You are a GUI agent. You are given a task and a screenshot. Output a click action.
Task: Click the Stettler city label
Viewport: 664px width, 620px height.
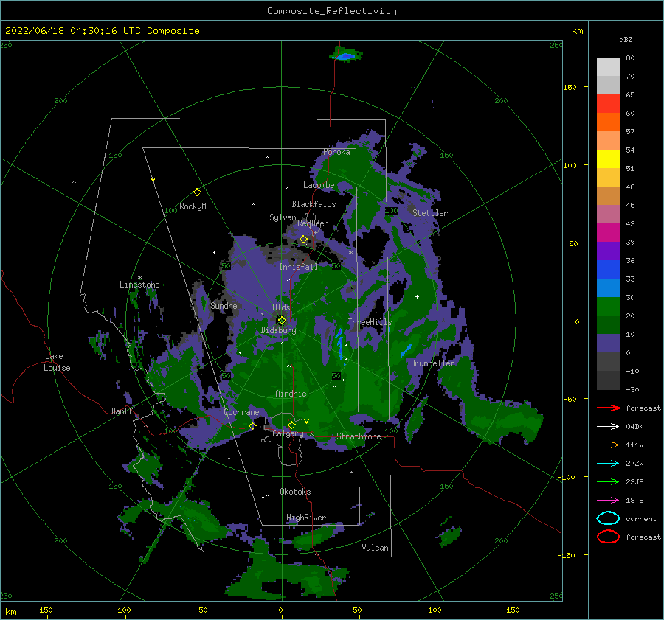click(x=430, y=213)
